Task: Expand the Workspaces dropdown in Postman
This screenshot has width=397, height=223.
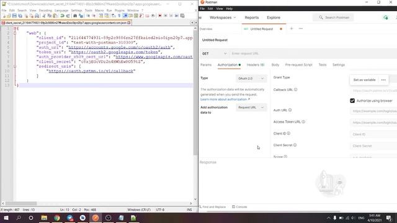Action: tap(223, 17)
